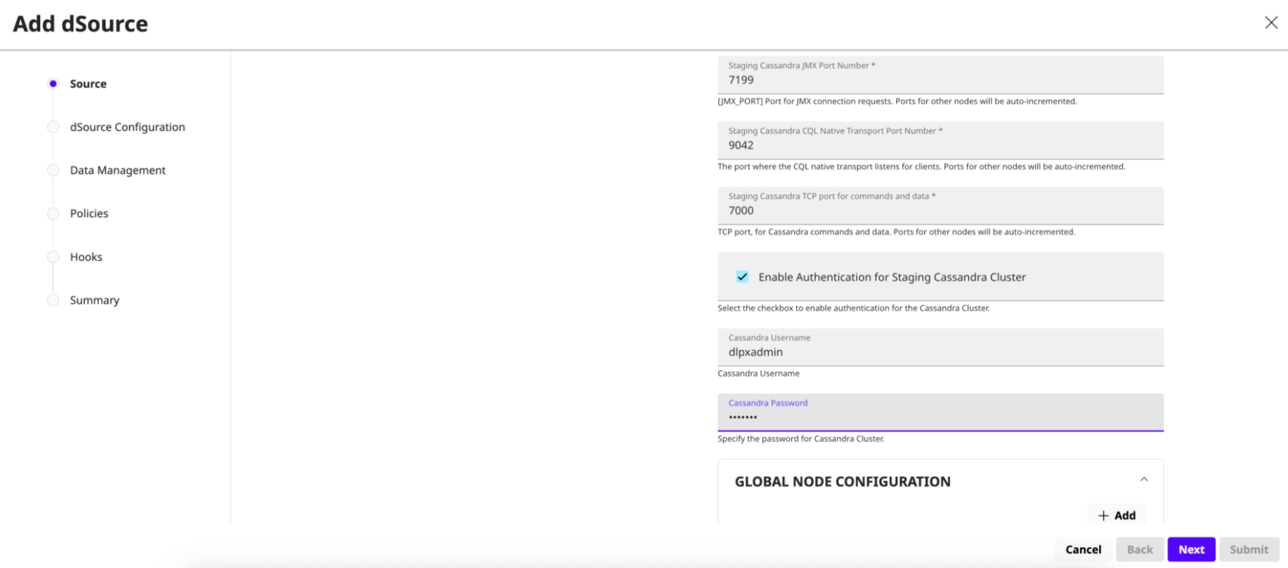This screenshot has height=568, width=1288.
Task: Focus the Staging Cassandra JMX Port field
Action: pyautogui.click(x=939, y=80)
